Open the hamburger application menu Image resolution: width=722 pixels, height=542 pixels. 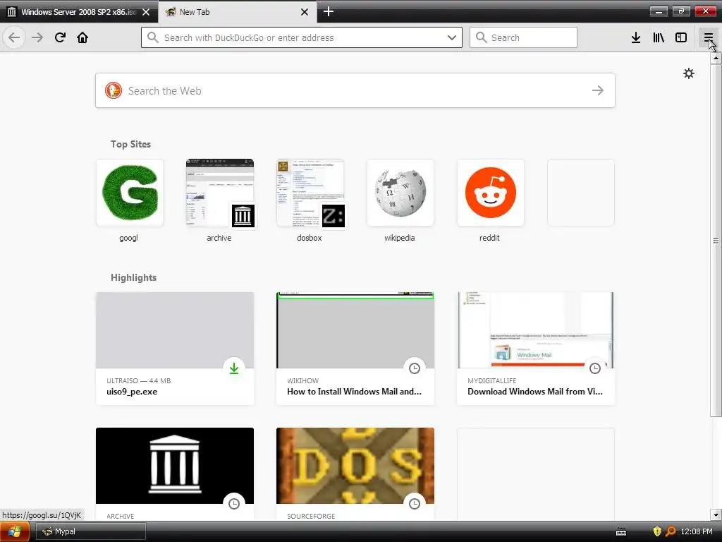[708, 37]
